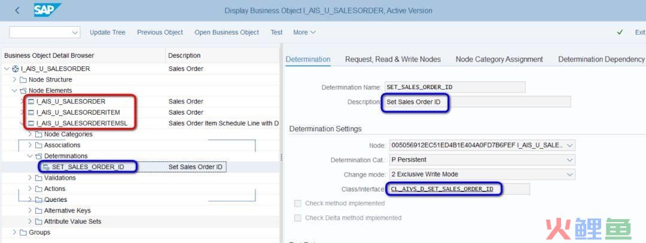This screenshot has height=243, width=646.
Task: Expand the Groups folder
Action: coord(15,232)
